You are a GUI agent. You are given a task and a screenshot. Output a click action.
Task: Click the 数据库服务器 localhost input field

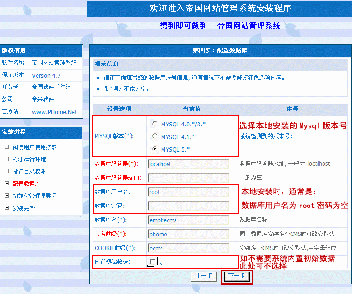pos(188,164)
